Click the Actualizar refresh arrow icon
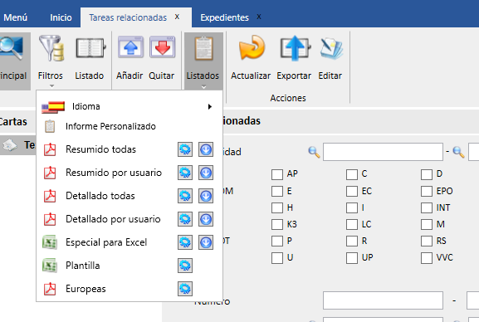The image size is (479, 322). pyautogui.click(x=252, y=47)
